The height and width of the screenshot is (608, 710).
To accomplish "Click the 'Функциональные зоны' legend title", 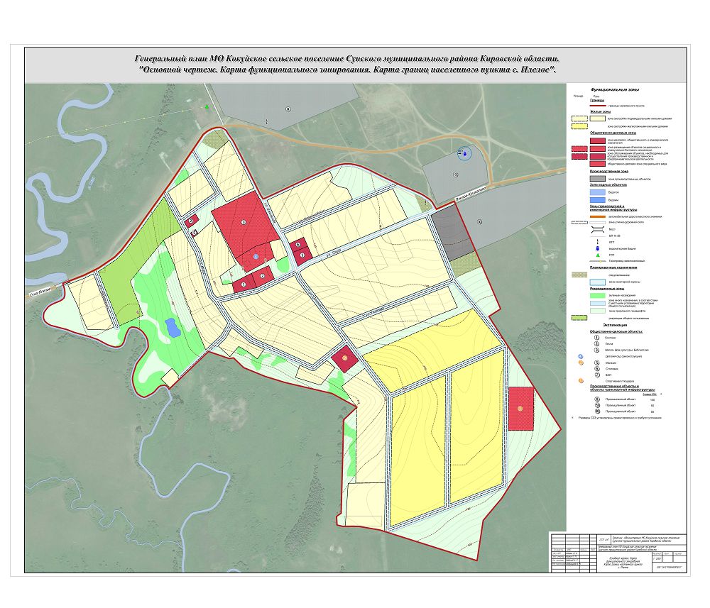I will coord(615,90).
